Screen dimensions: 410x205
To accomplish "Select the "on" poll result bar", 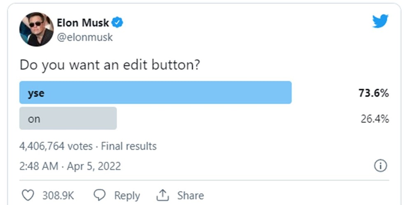I will click(68, 119).
